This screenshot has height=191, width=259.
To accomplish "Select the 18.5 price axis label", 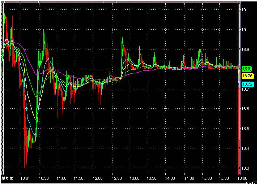I will [x=245, y=129].
